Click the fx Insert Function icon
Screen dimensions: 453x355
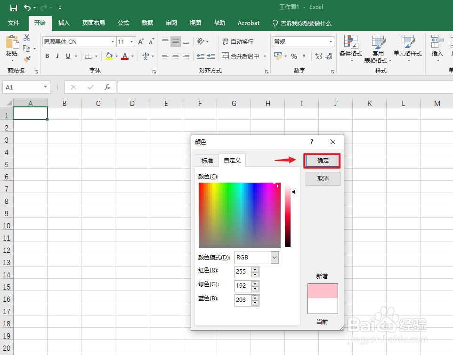[107, 87]
